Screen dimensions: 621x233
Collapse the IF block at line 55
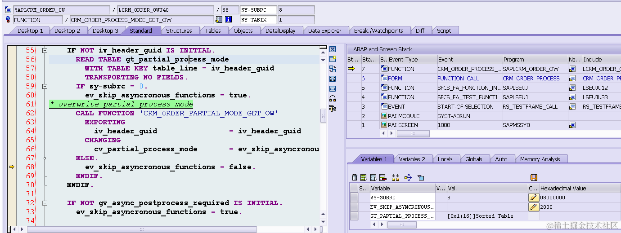pos(45,50)
